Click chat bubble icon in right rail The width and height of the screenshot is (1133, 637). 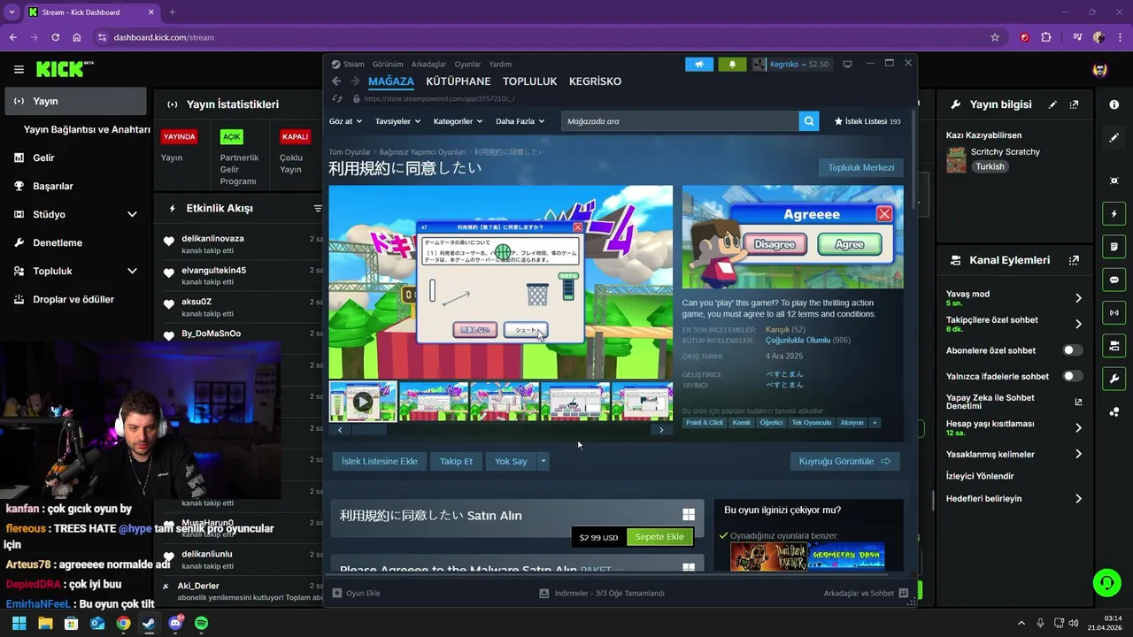coord(1114,280)
